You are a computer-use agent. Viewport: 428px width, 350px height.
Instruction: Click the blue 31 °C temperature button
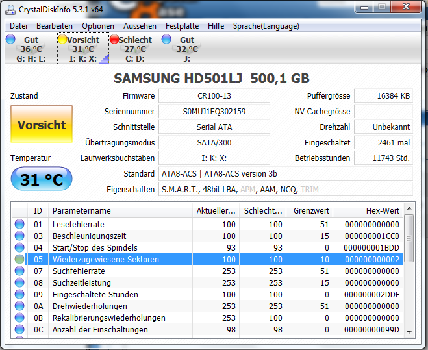point(42,179)
